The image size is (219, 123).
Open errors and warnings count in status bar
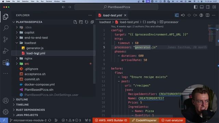coord(72,120)
